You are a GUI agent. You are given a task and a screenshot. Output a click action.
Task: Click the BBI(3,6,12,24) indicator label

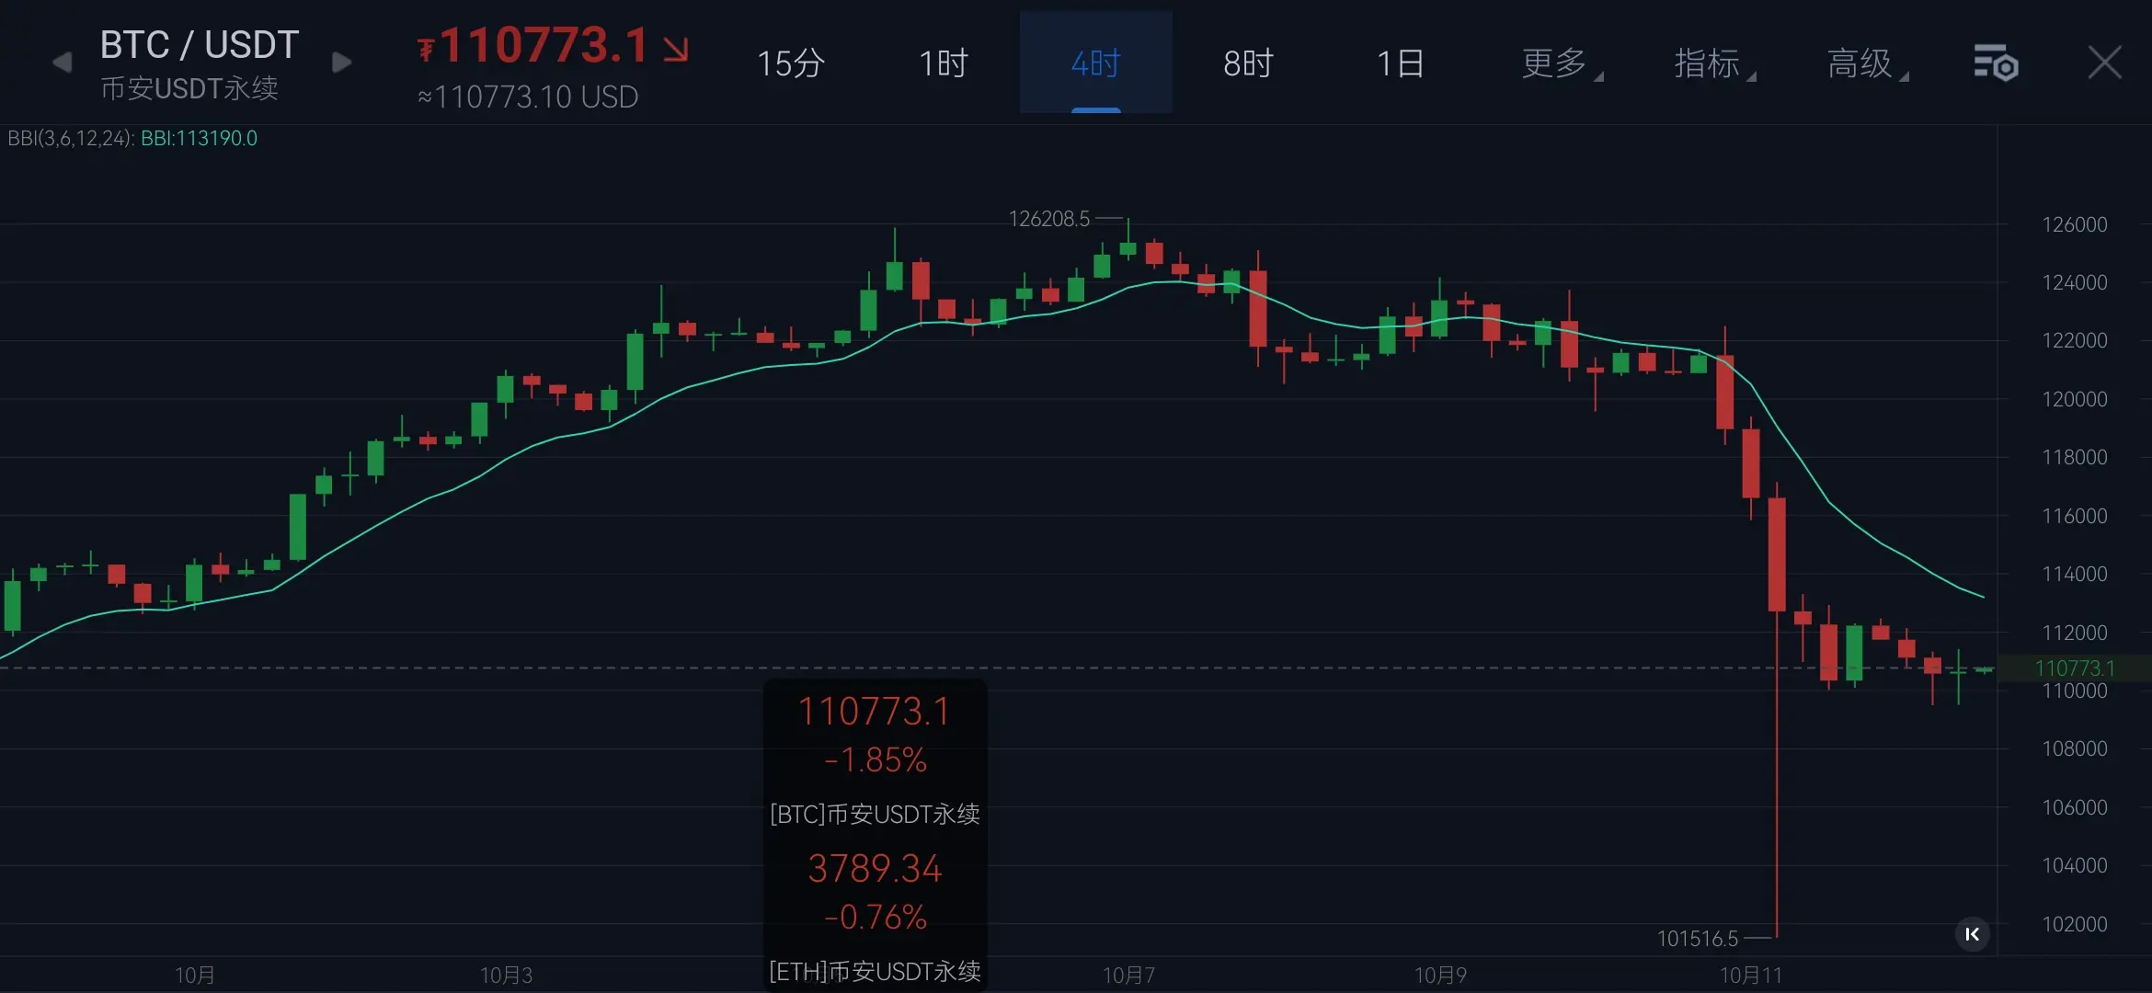[72, 138]
